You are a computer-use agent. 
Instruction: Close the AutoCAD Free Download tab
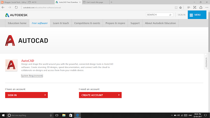tap(80, 2)
